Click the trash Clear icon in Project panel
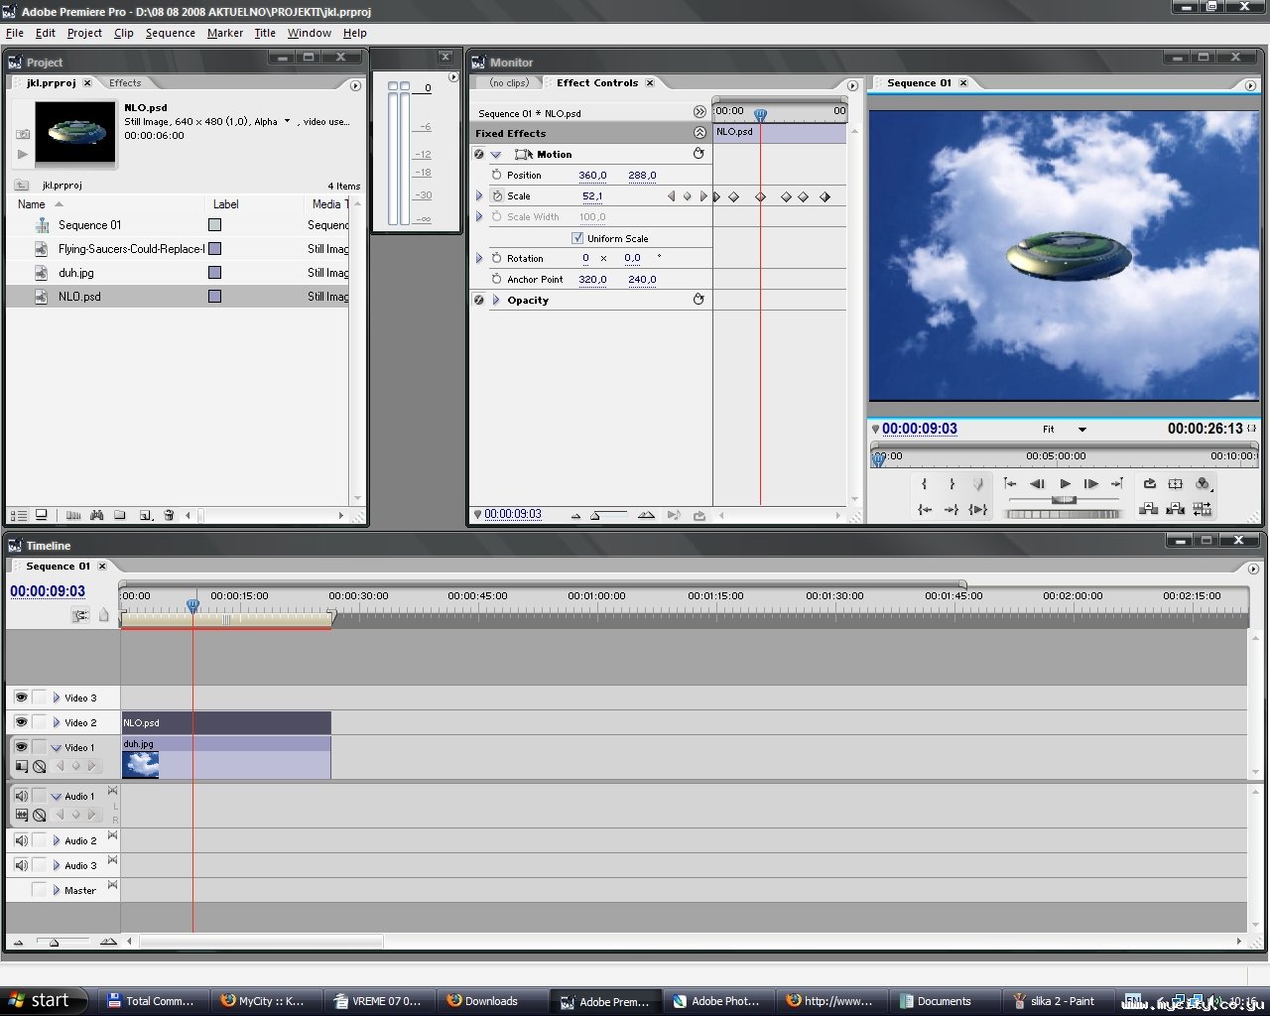The width and height of the screenshot is (1270, 1016). (x=169, y=515)
